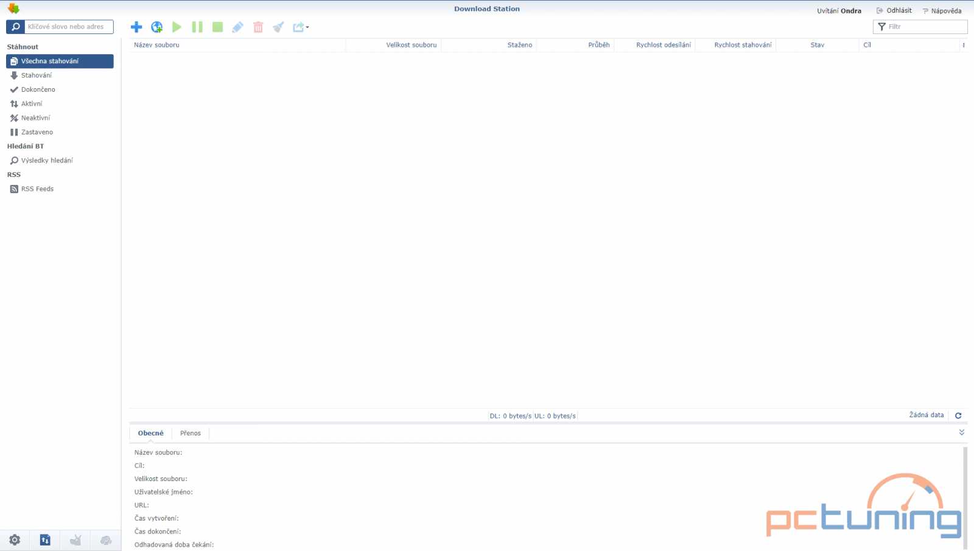Click the red trash delete icon
The width and height of the screenshot is (974, 551).
pos(258,27)
